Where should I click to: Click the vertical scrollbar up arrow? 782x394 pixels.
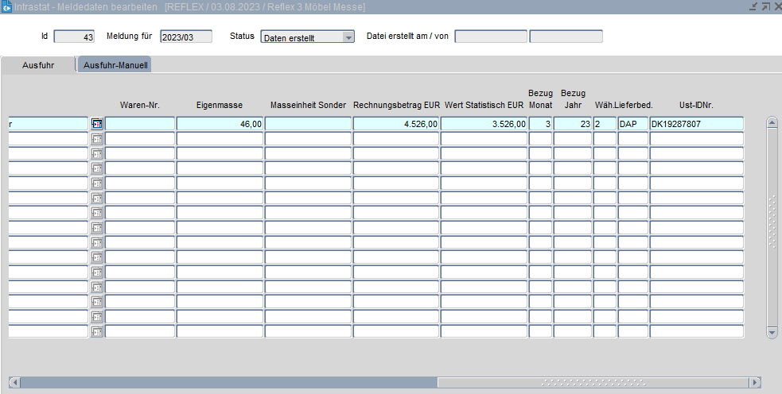coord(771,122)
